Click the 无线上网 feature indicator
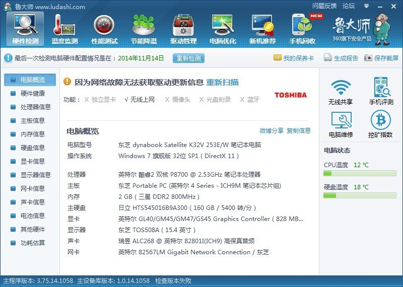Screen dimensions: 403x287 [x=140, y=99]
